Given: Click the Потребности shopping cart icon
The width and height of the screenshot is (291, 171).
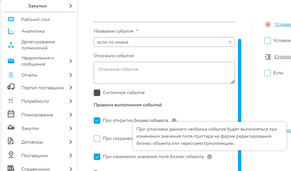Looking at the screenshot, I should tap(11, 101).
